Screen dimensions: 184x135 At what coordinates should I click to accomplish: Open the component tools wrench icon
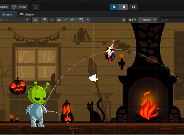(x=124, y=20)
